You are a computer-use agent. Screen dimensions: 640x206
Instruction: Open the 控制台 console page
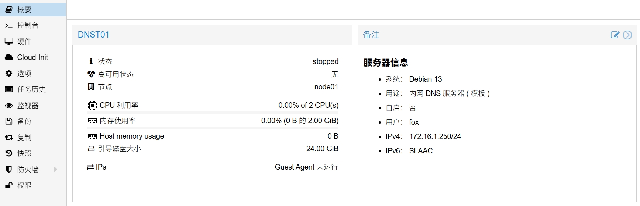click(28, 25)
